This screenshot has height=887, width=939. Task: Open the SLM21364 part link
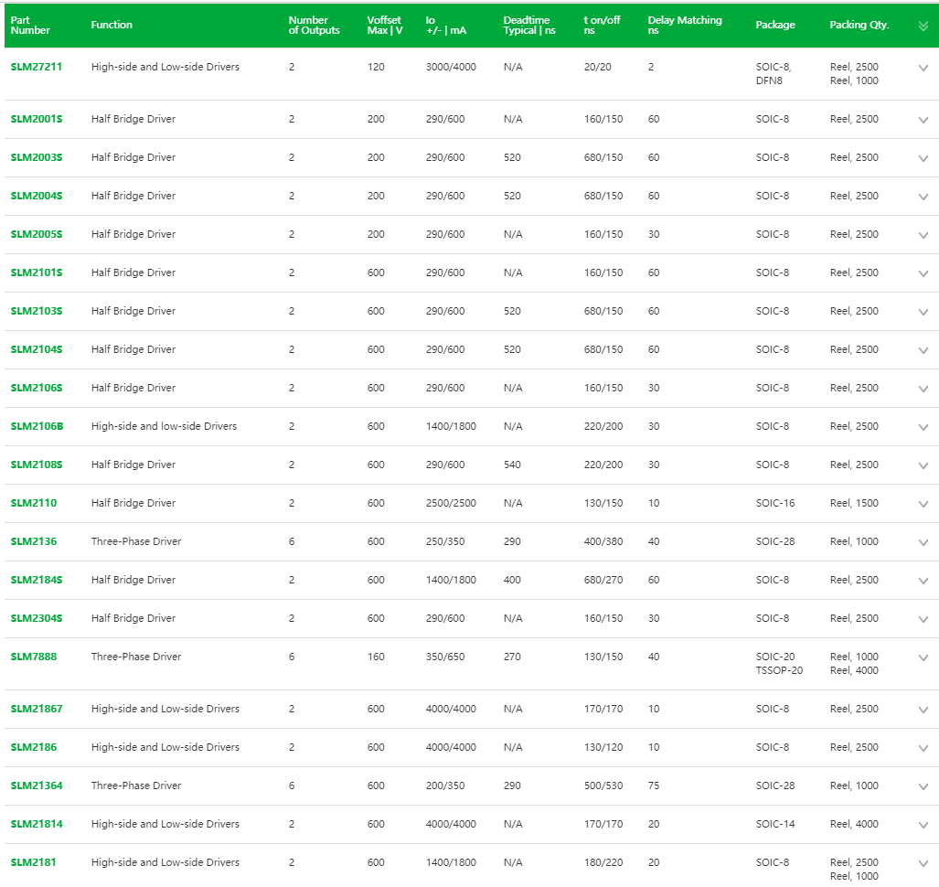point(36,785)
